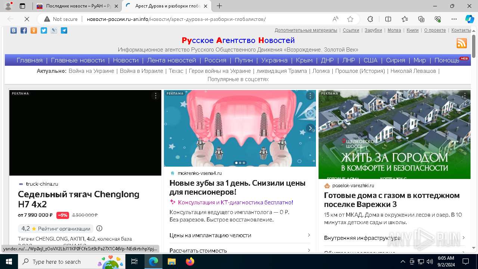Open 'О проекте' top link
478x269 pixels.
435,30
